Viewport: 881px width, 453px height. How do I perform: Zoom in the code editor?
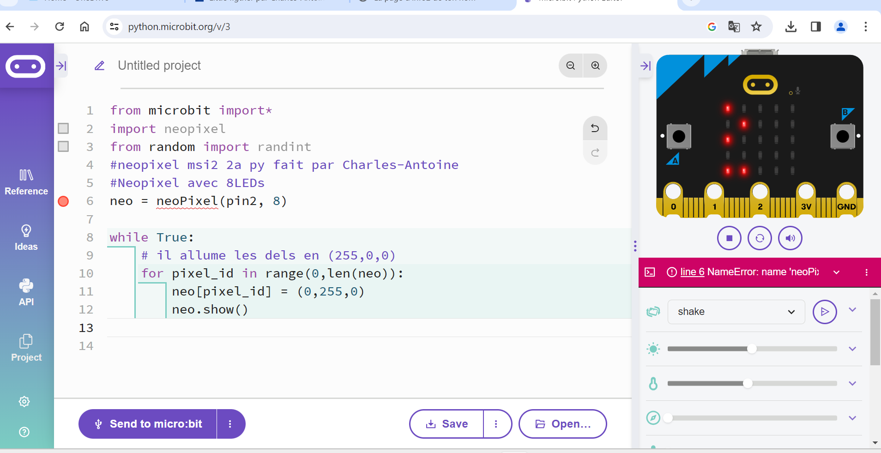(x=596, y=66)
